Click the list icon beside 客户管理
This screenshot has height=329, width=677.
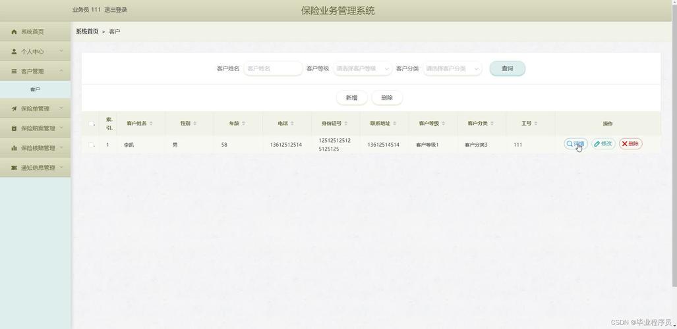[x=15, y=71]
